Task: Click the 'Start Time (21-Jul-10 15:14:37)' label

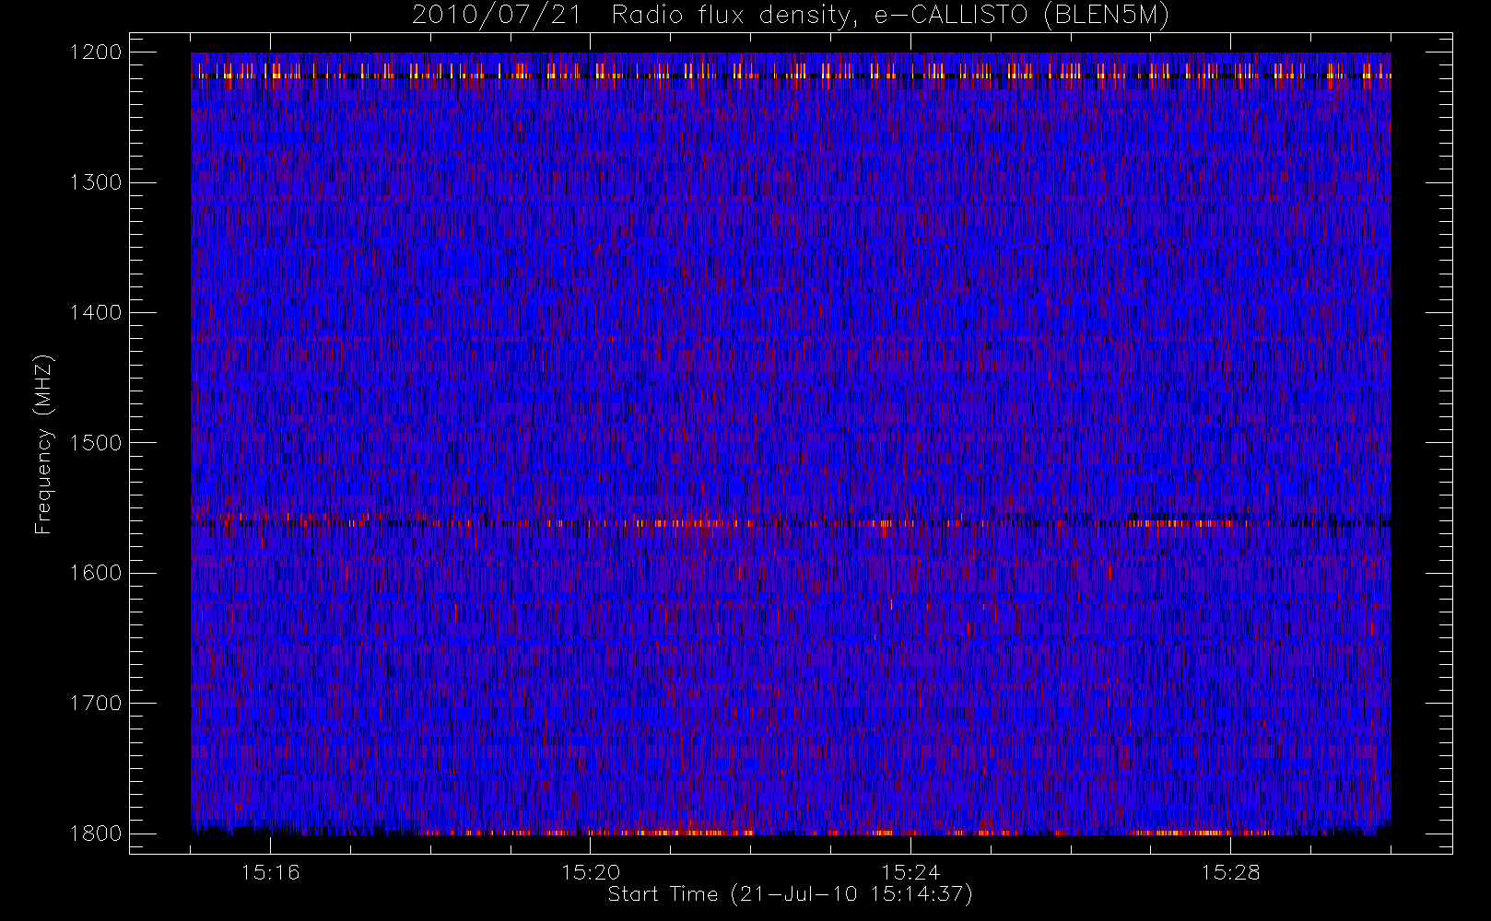Action: pos(790,894)
